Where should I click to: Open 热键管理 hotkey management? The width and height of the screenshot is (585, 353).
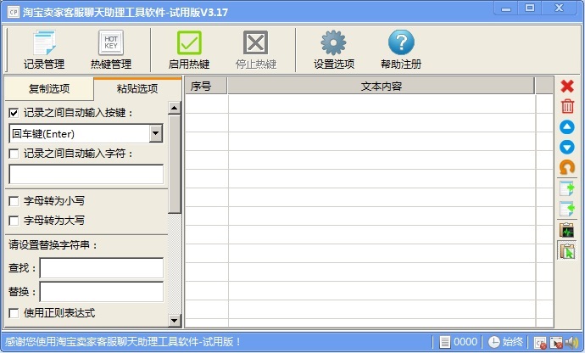[111, 50]
